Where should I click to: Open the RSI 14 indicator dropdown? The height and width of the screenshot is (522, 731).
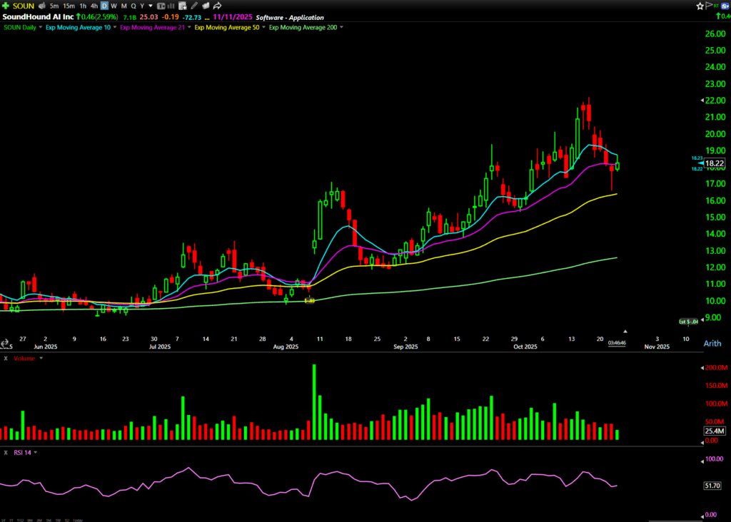(x=35, y=452)
